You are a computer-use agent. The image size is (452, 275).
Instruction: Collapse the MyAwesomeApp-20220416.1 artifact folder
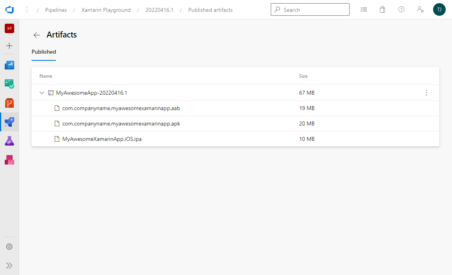[42, 93]
